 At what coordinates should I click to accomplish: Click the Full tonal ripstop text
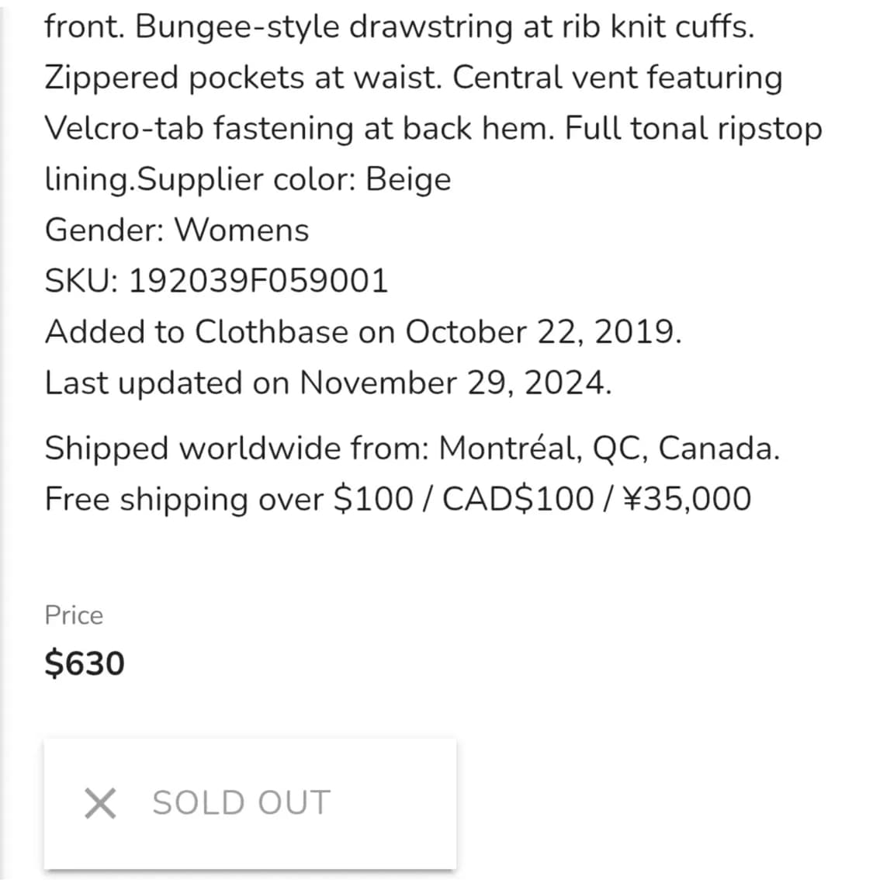[693, 128]
